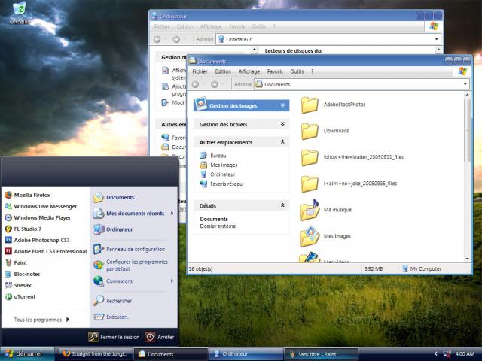Image resolution: width=482 pixels, height=361 pixels.
Task: Show Tous les programmes list
Action: coord(41,320)
